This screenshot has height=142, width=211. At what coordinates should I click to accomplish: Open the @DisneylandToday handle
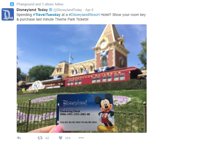(68, 10)
